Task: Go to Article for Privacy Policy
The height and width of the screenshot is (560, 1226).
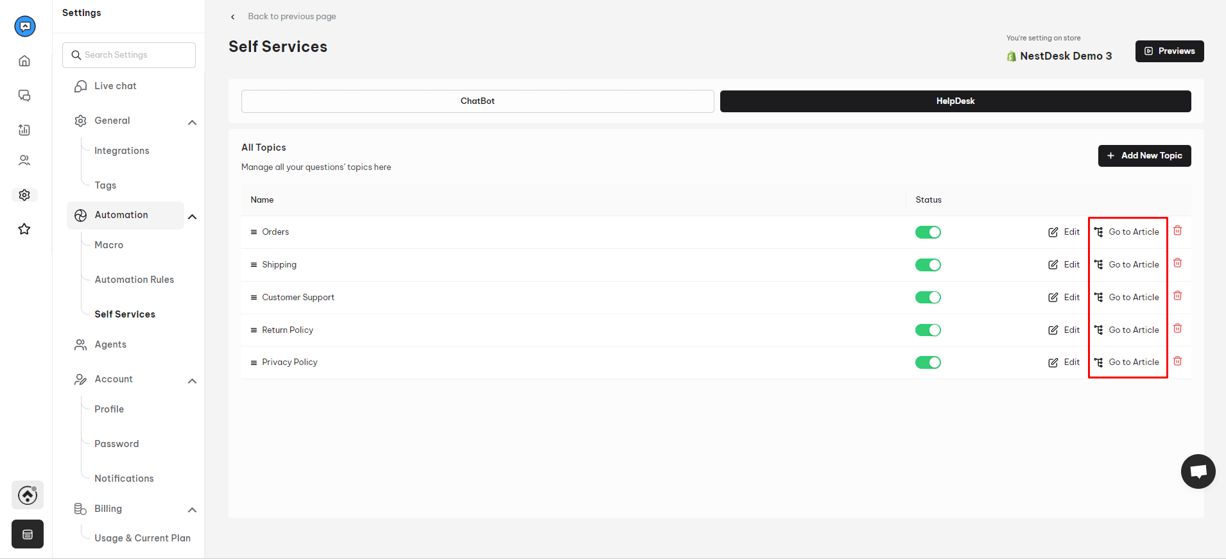Action: point(1127,362)
